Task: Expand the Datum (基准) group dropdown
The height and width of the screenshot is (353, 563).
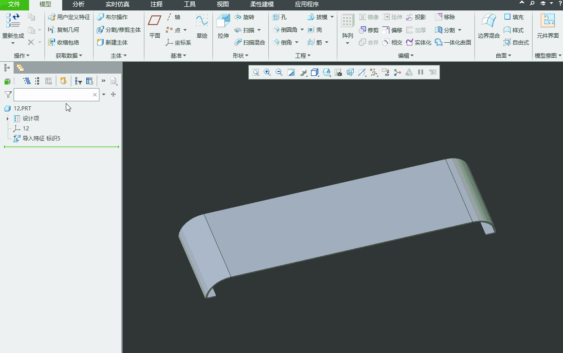Action: [178, 55]
